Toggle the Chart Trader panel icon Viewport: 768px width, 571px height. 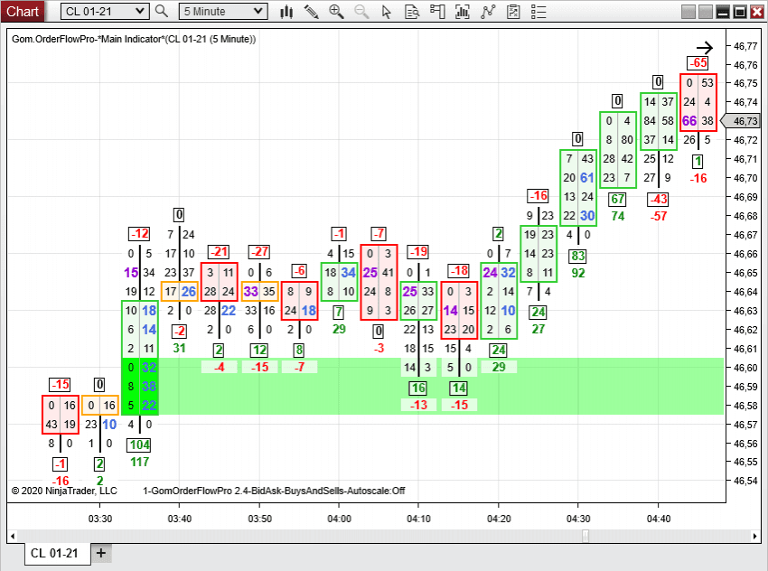click(437, 12)
